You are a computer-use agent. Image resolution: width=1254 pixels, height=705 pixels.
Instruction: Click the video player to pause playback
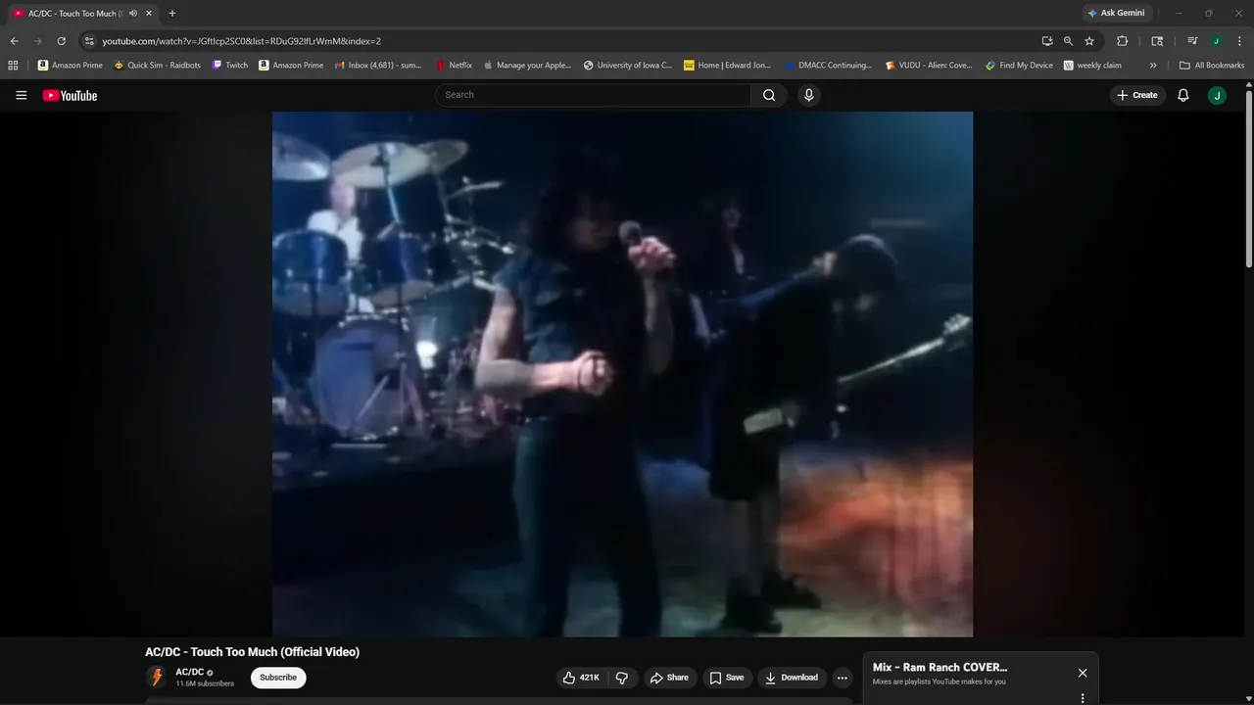(622, 374)
